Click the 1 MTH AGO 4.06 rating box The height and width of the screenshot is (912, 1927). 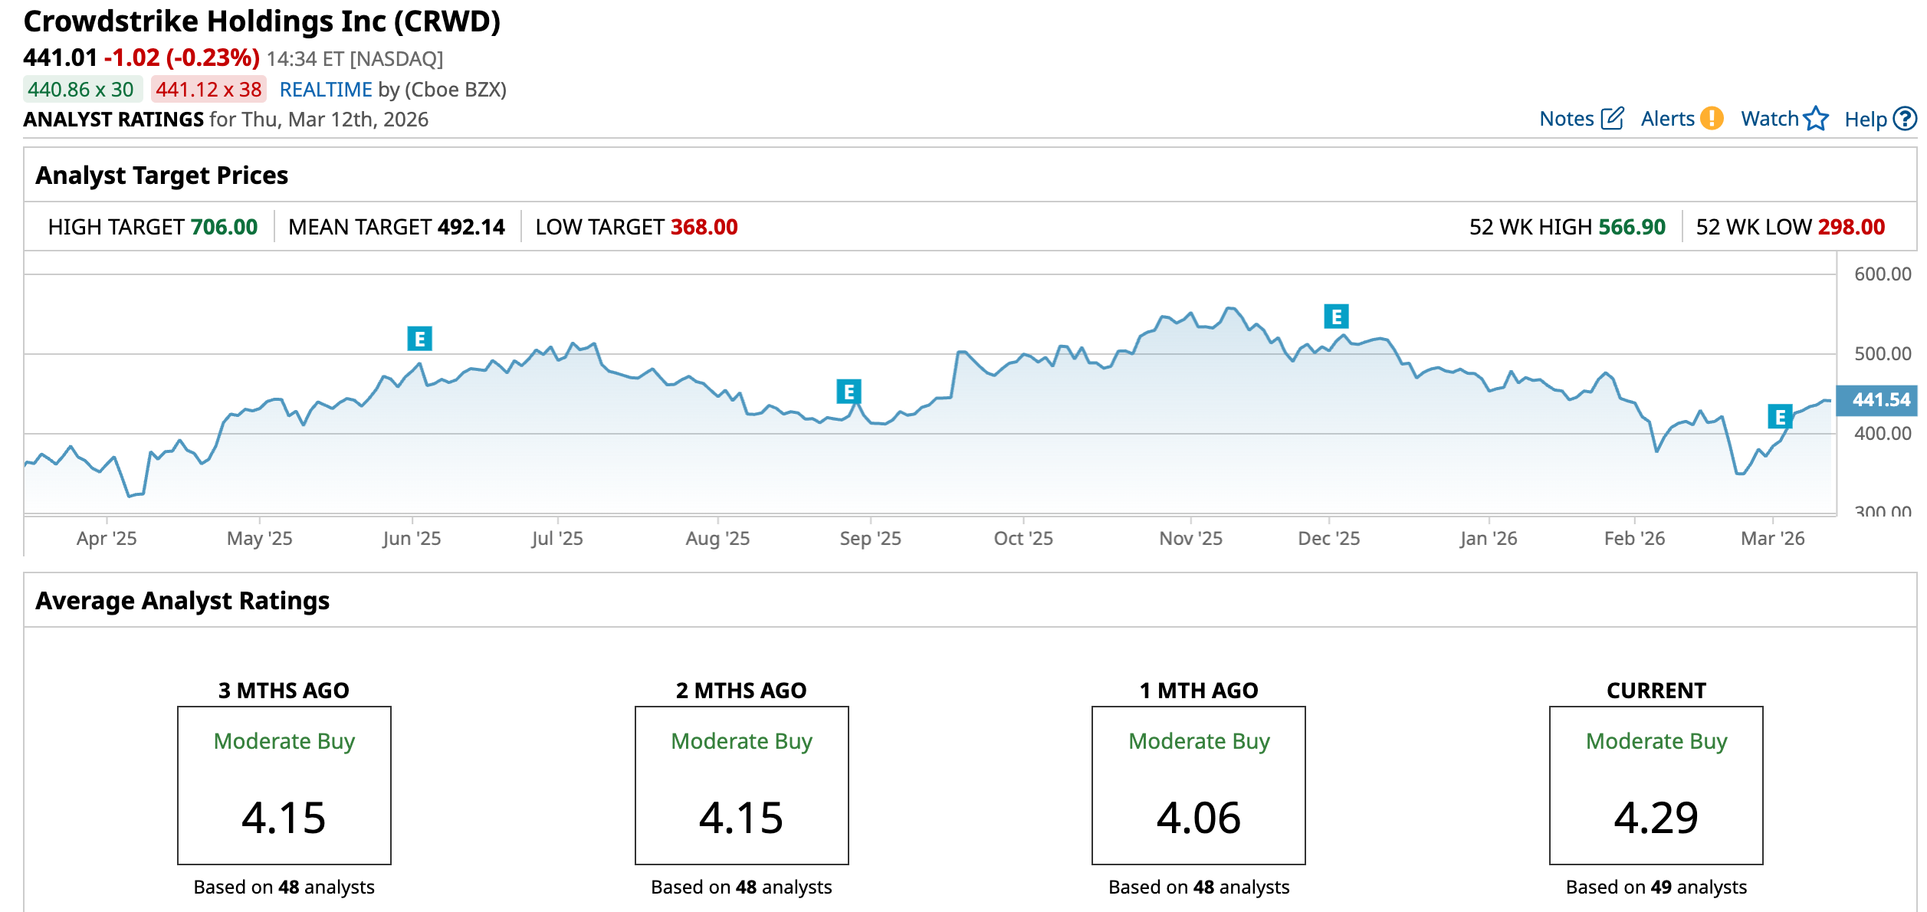point(1198,785)
